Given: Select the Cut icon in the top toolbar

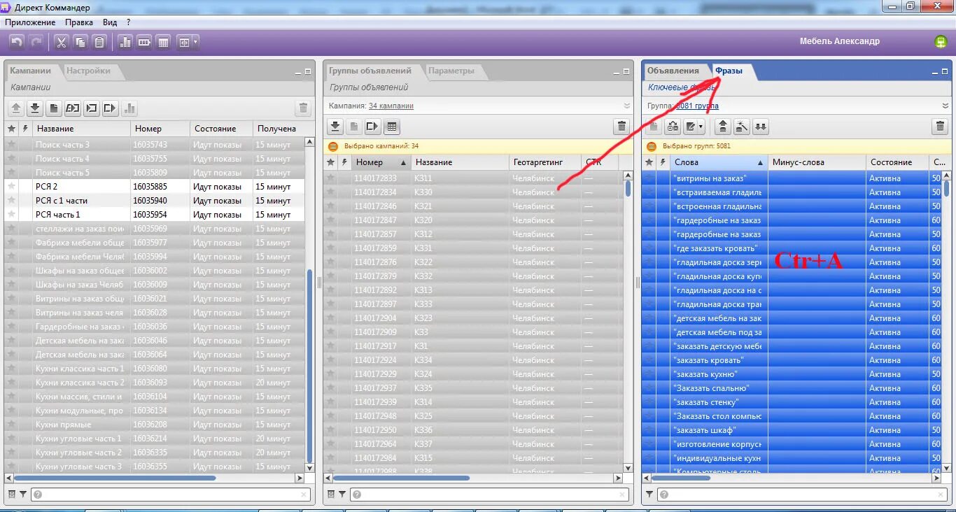Looking at the screenshot, I should coord(61,41).
